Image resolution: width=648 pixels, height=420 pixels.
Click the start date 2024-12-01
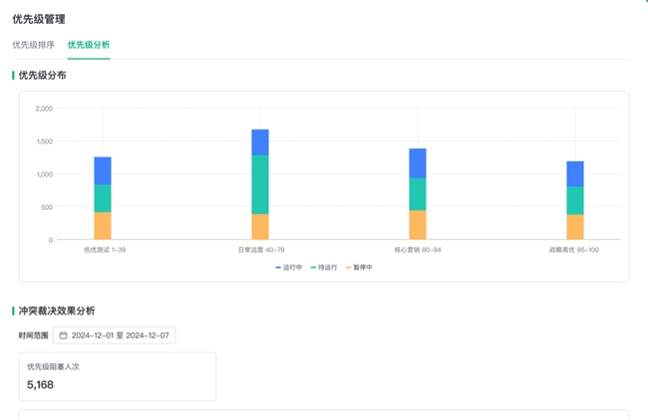(95, 335)
